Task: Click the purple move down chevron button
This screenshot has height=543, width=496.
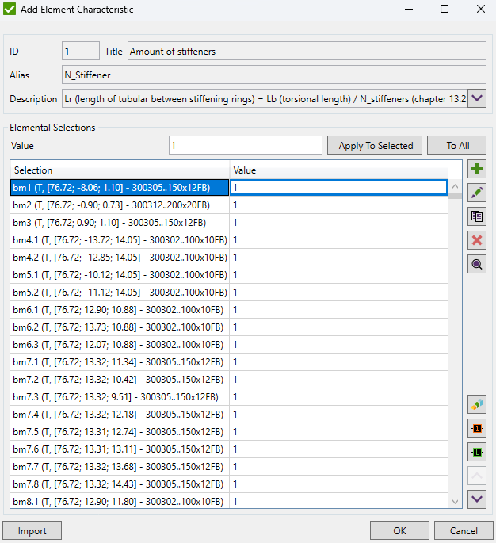Action: coord(477,499)
